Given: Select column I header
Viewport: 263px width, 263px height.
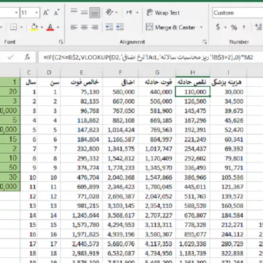Looking at the screenshot, I should pos(228,72).
